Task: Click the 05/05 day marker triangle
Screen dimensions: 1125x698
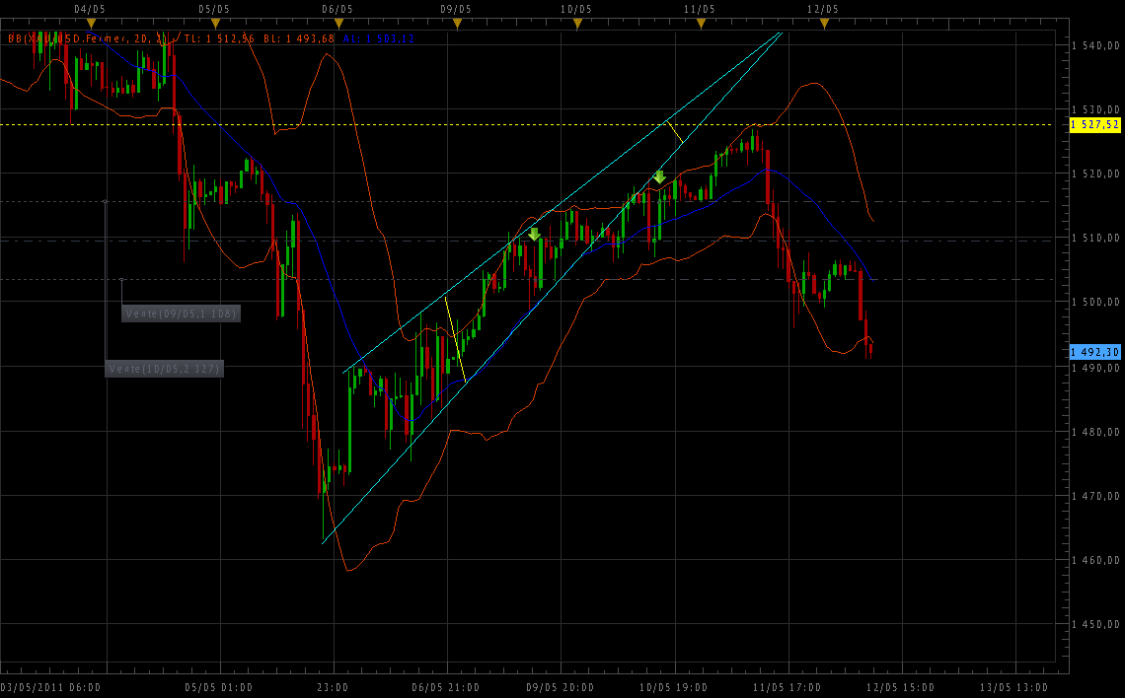Action: click(214, 23)
